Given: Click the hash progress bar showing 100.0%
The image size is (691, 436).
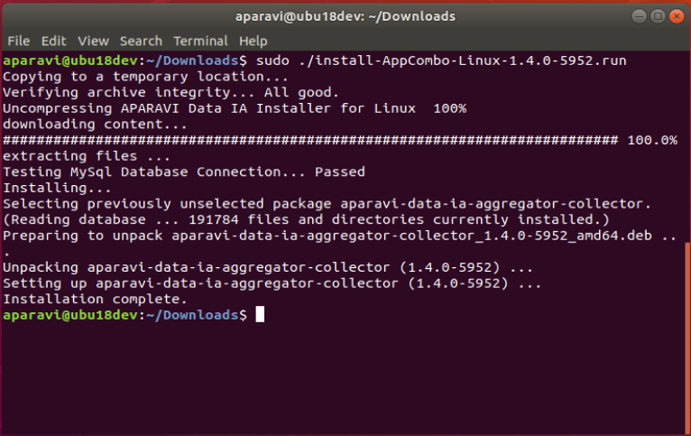Looking at the screenshot, I should click(x=340, y=140).
